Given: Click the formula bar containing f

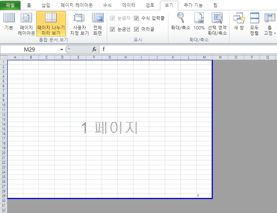Looking at the screenshot, I should coord(188,49).
